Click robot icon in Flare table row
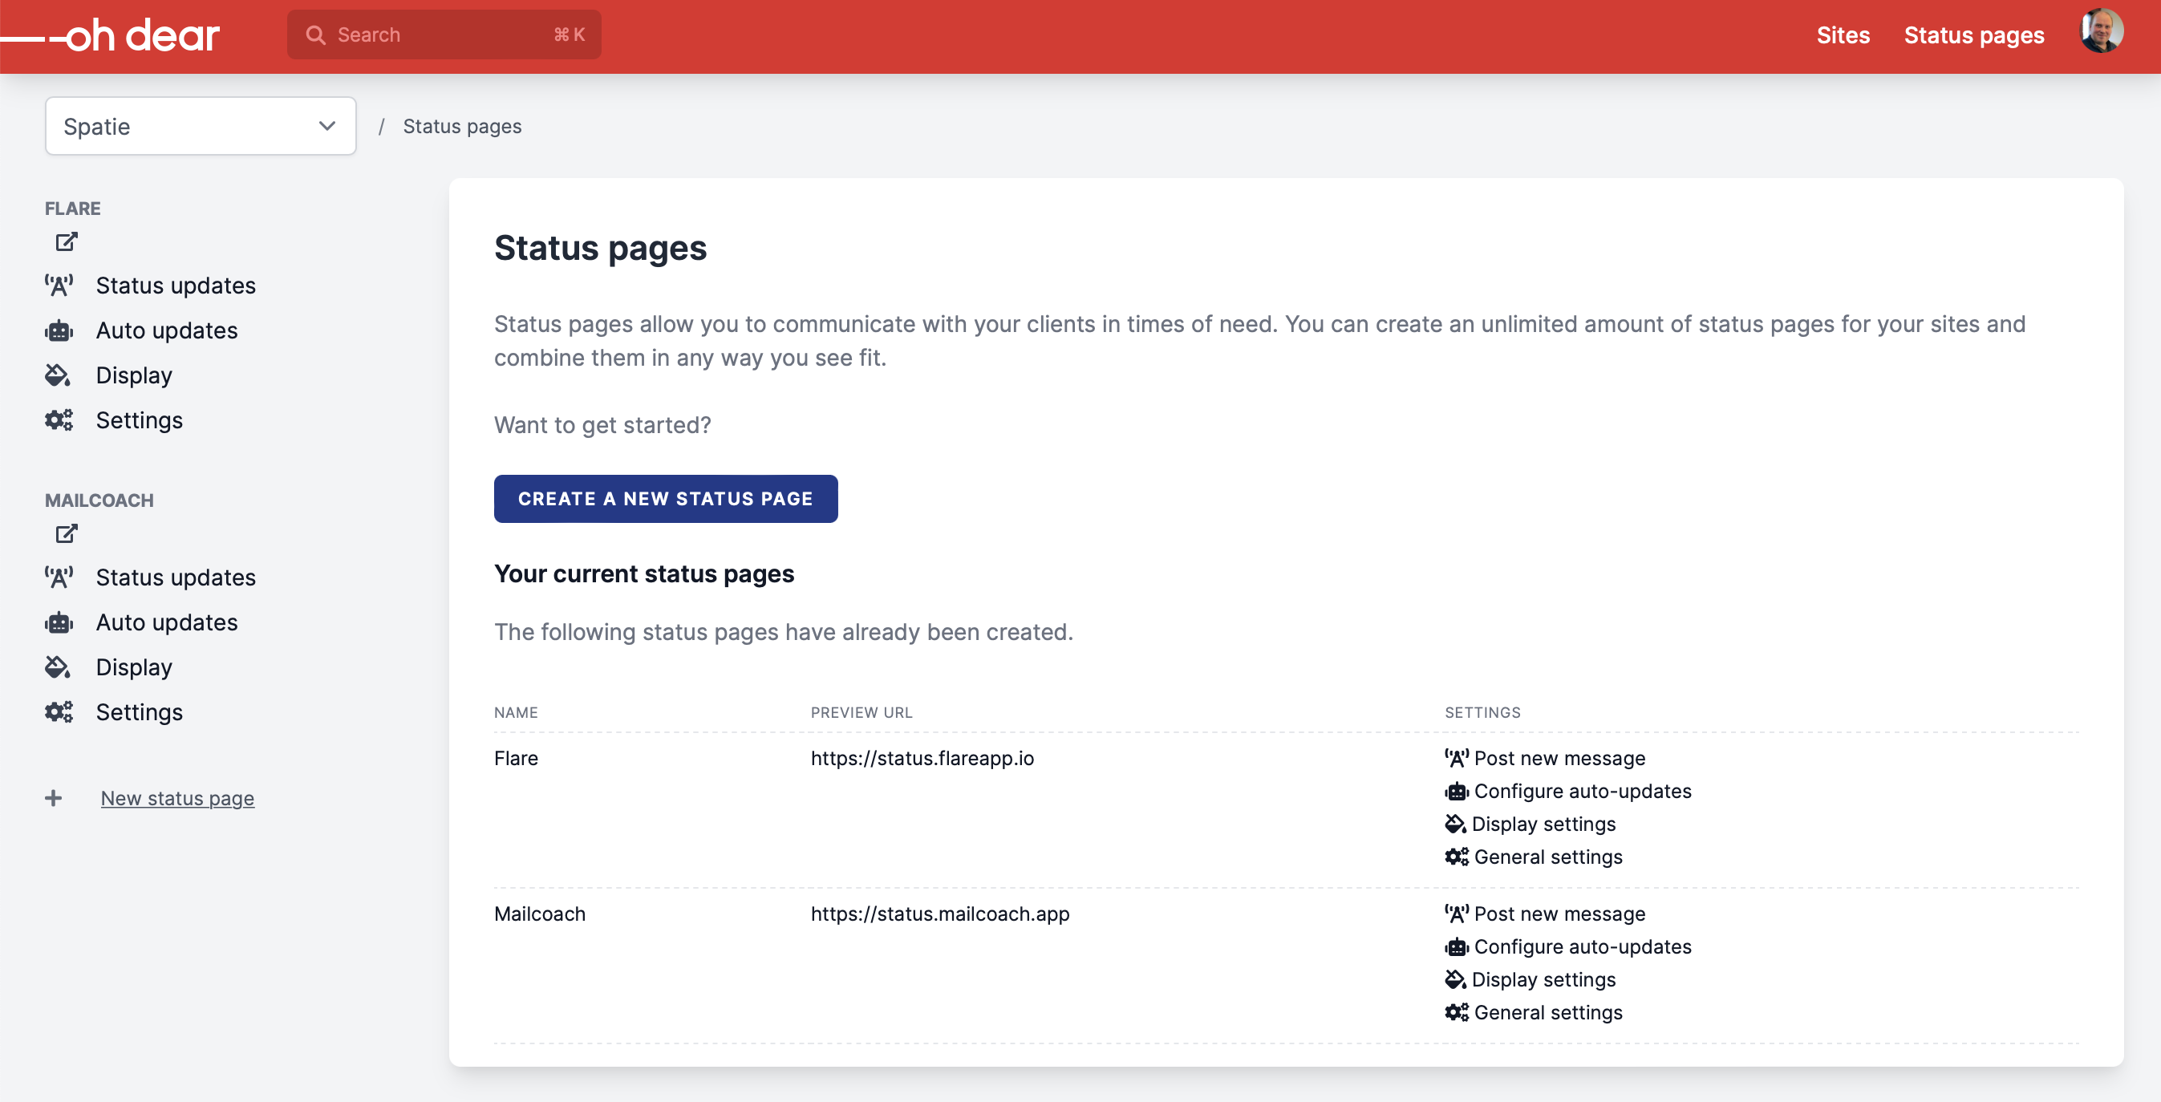Screen dimensions: 2161x1102 tap(1457, 791)
